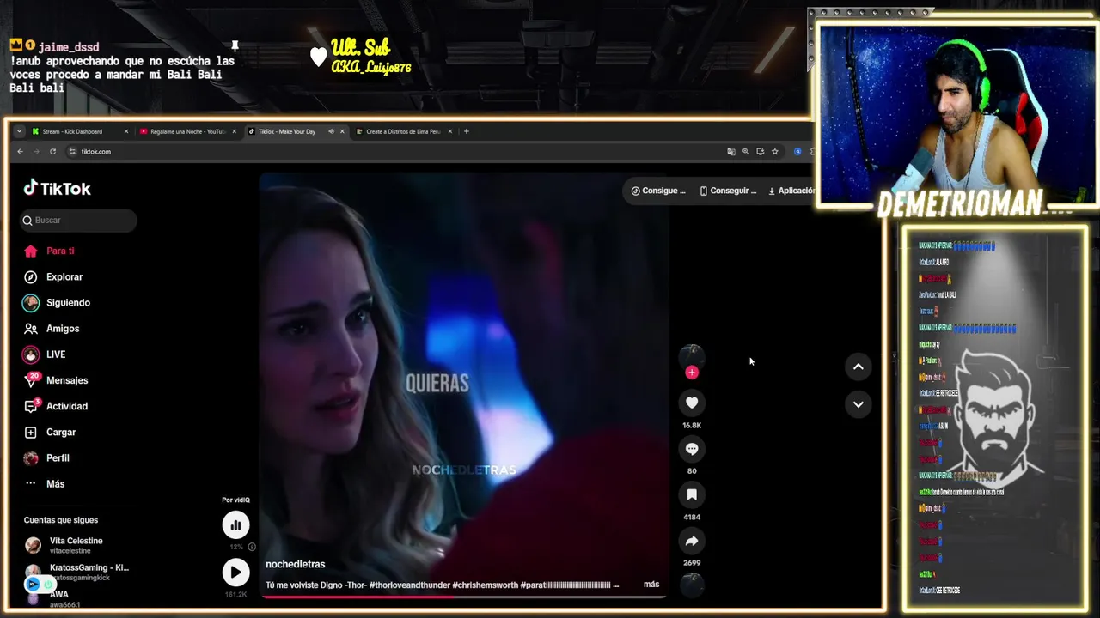1100x618 pixels.
Task: Click the vidIQ bar chart stats button
Action: (235, 525)
